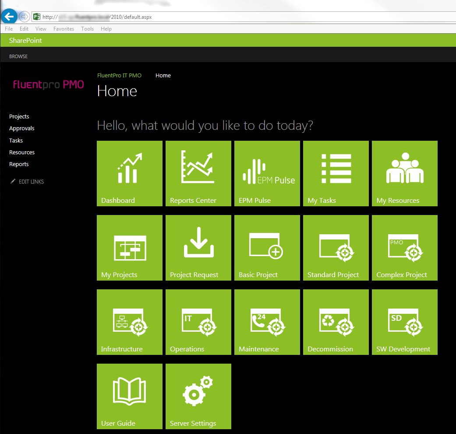
Task: Create a Standard Project via tile
Action: [336, 248]
